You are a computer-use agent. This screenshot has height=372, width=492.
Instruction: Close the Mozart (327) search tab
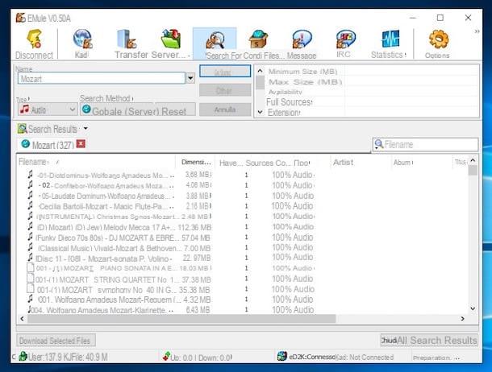pyautogui.click(x=81, y=143)
